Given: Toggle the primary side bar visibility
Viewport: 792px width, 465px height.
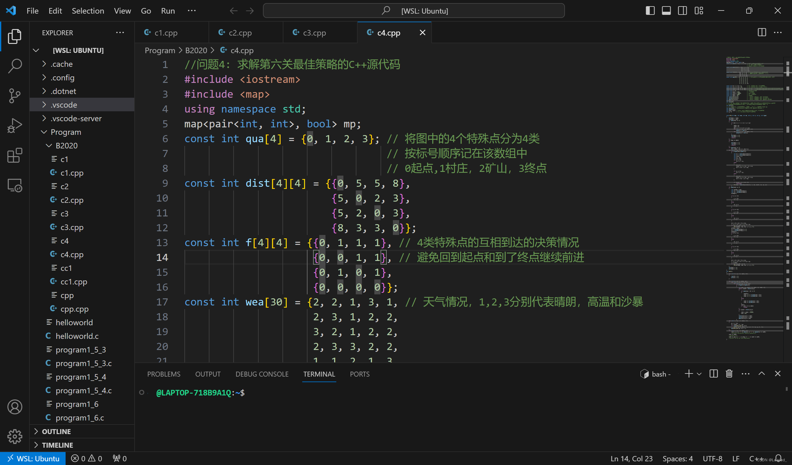Looking at the screenshot, I should 650,11.
